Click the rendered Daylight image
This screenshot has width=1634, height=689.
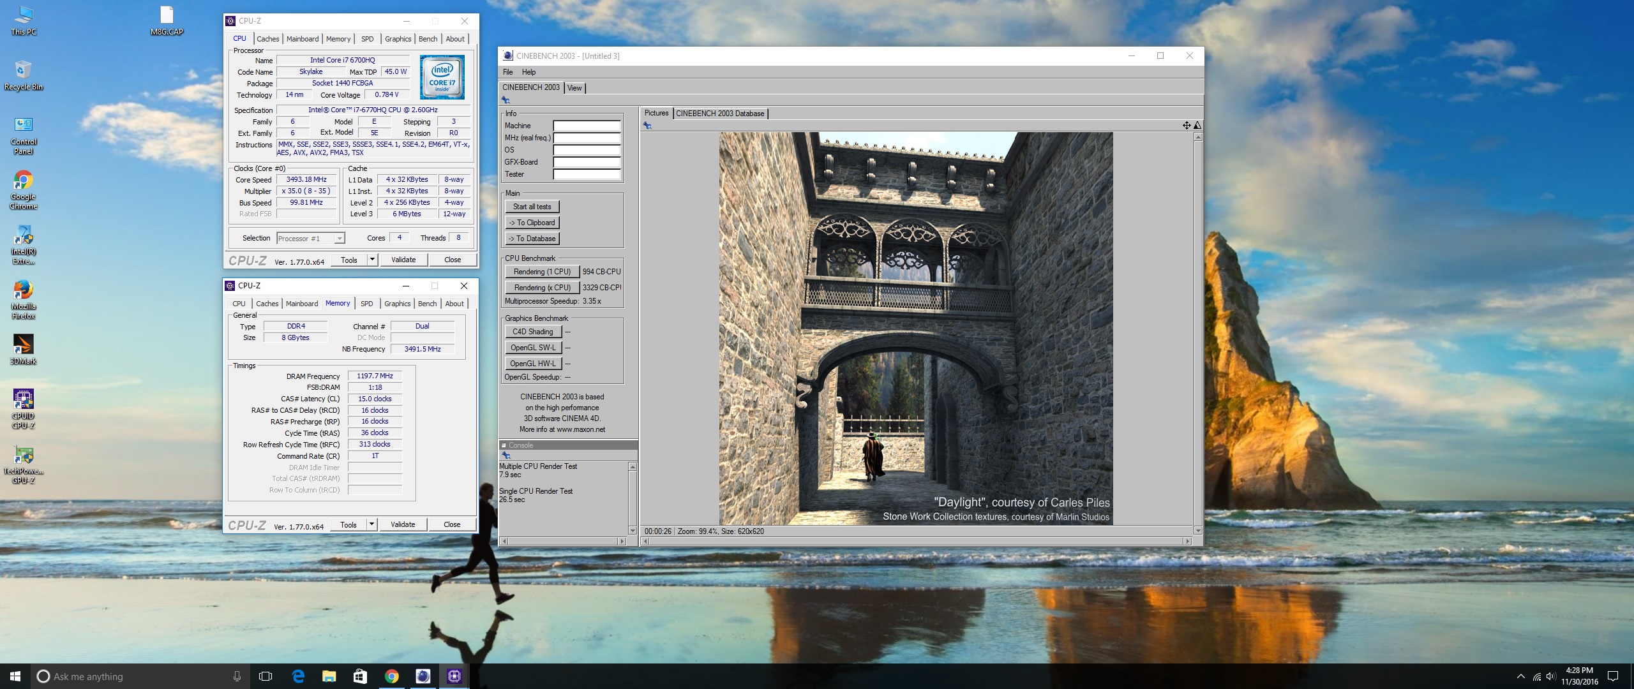(916, 329)
